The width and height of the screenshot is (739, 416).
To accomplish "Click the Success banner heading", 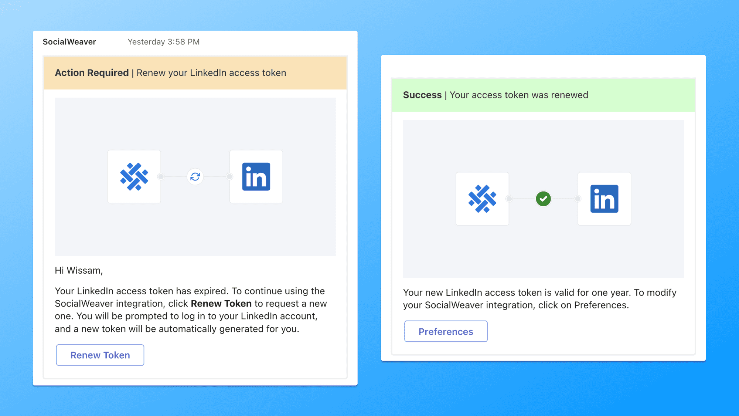I will [x=422, y=95].
